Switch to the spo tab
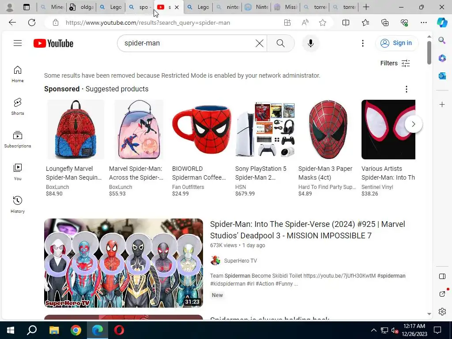Screen dimensions: 452x339 140,7
